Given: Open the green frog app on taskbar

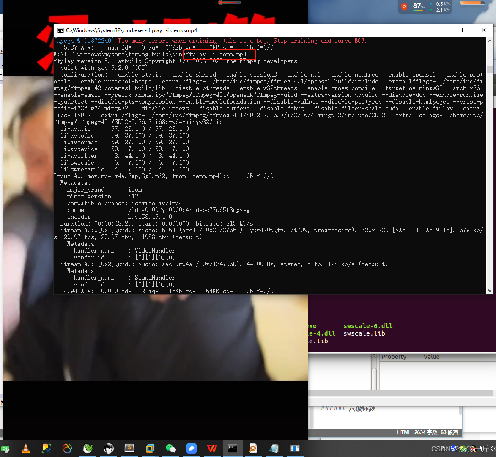Looking at the screenshot, I should point(88,449).
